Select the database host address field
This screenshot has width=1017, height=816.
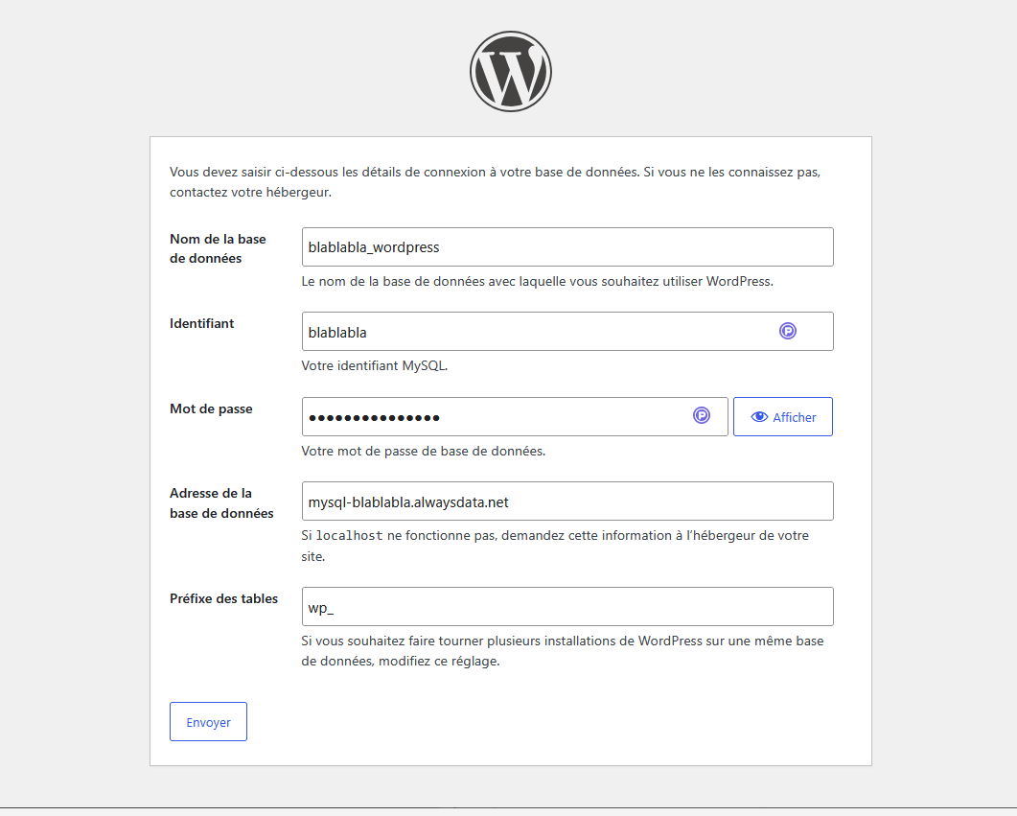567,501
